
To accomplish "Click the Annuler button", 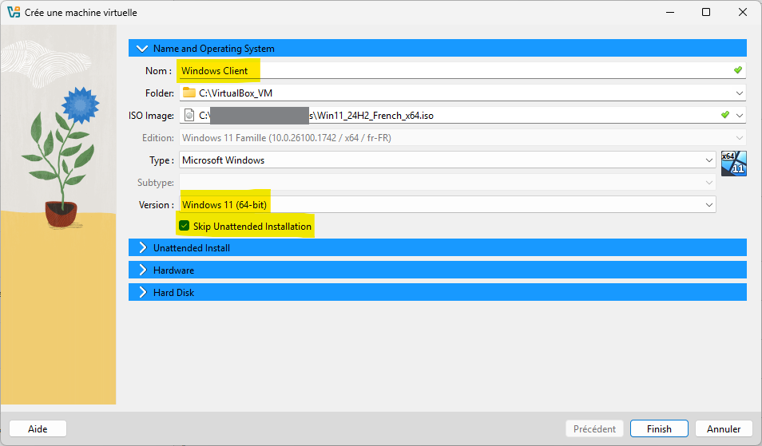I will click(724, 428).
